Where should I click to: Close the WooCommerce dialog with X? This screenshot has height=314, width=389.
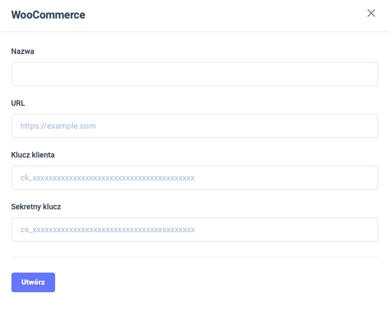371,13
